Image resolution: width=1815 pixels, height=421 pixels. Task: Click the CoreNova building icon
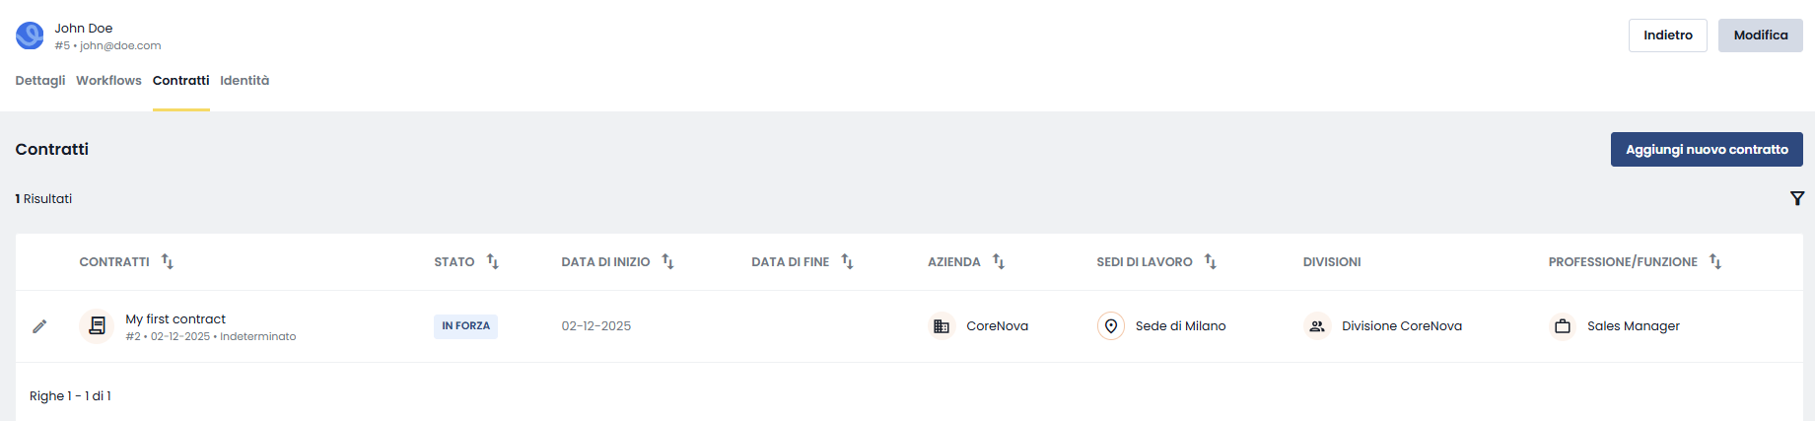click(942, 326)
